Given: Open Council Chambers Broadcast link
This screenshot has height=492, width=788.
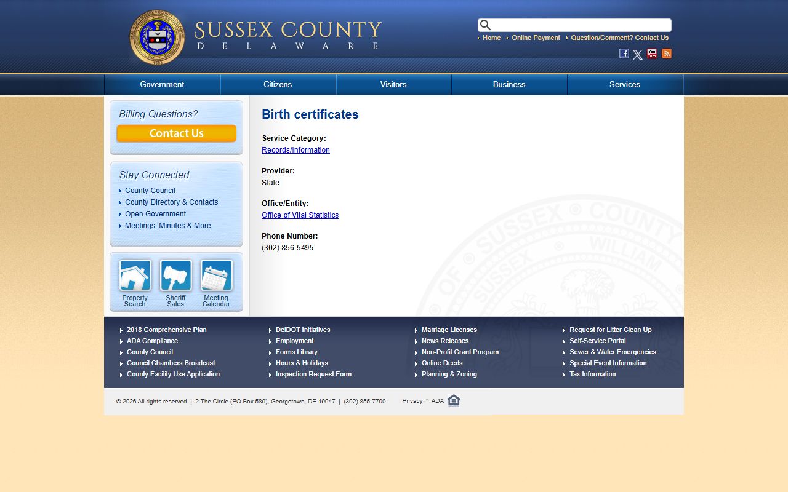Looking at the screenshot, I should [x=171, y=363].
